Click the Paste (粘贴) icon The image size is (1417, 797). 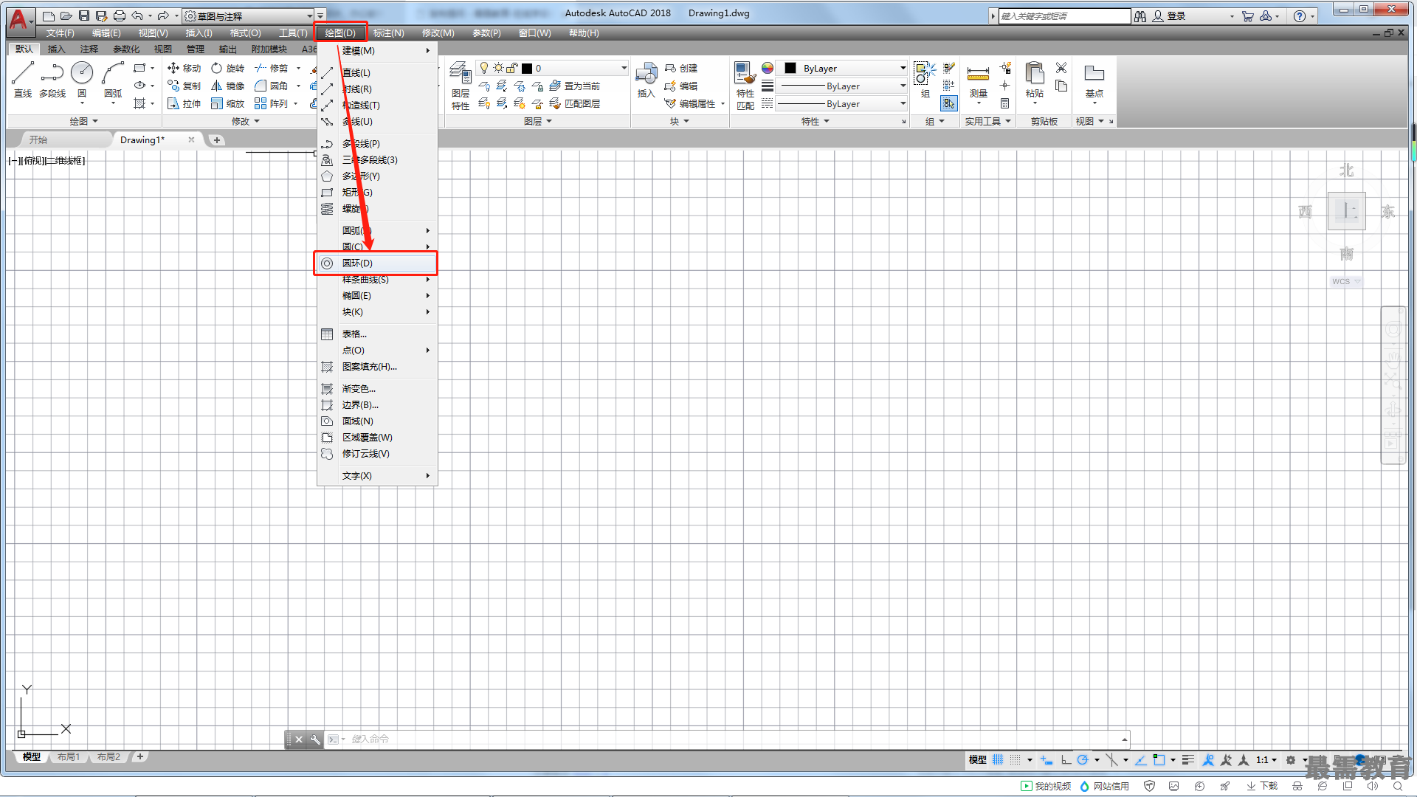(x=1035, y=80)
